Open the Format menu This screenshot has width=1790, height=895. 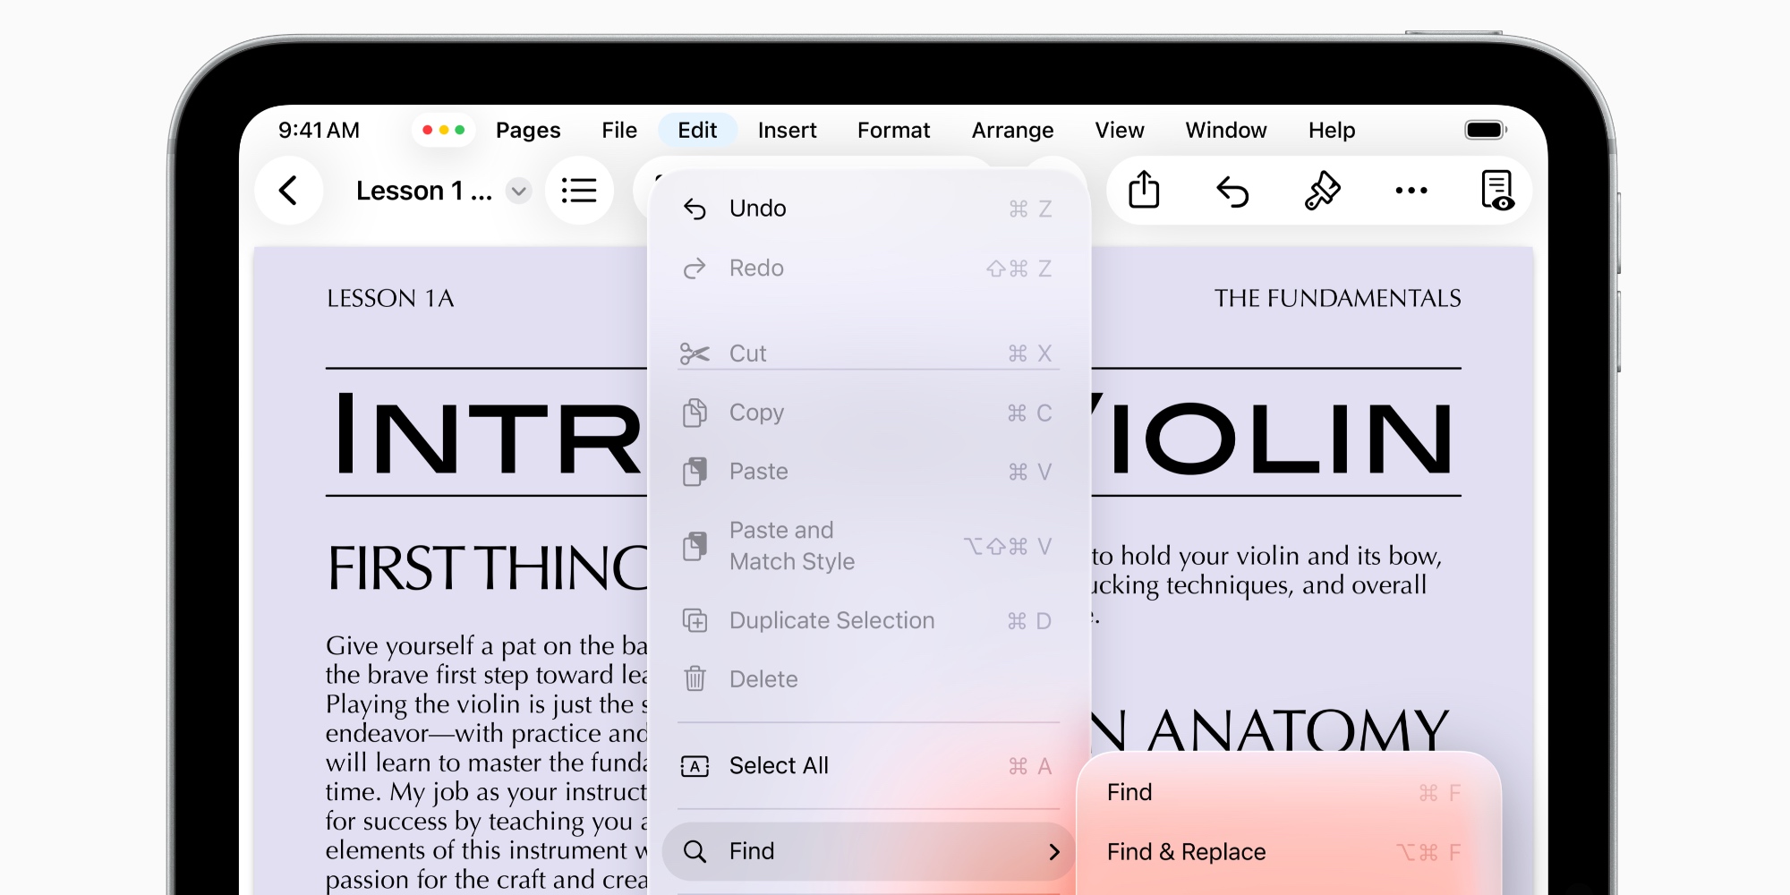pyautogui.click(x=893, y=131)
